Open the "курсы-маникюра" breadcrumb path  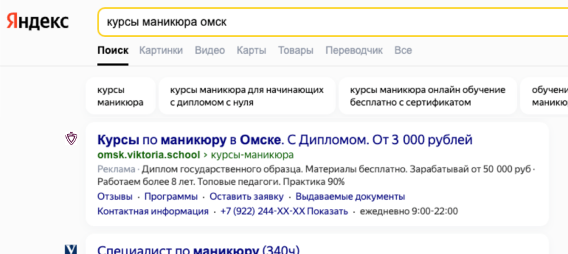tap(252, 155)
